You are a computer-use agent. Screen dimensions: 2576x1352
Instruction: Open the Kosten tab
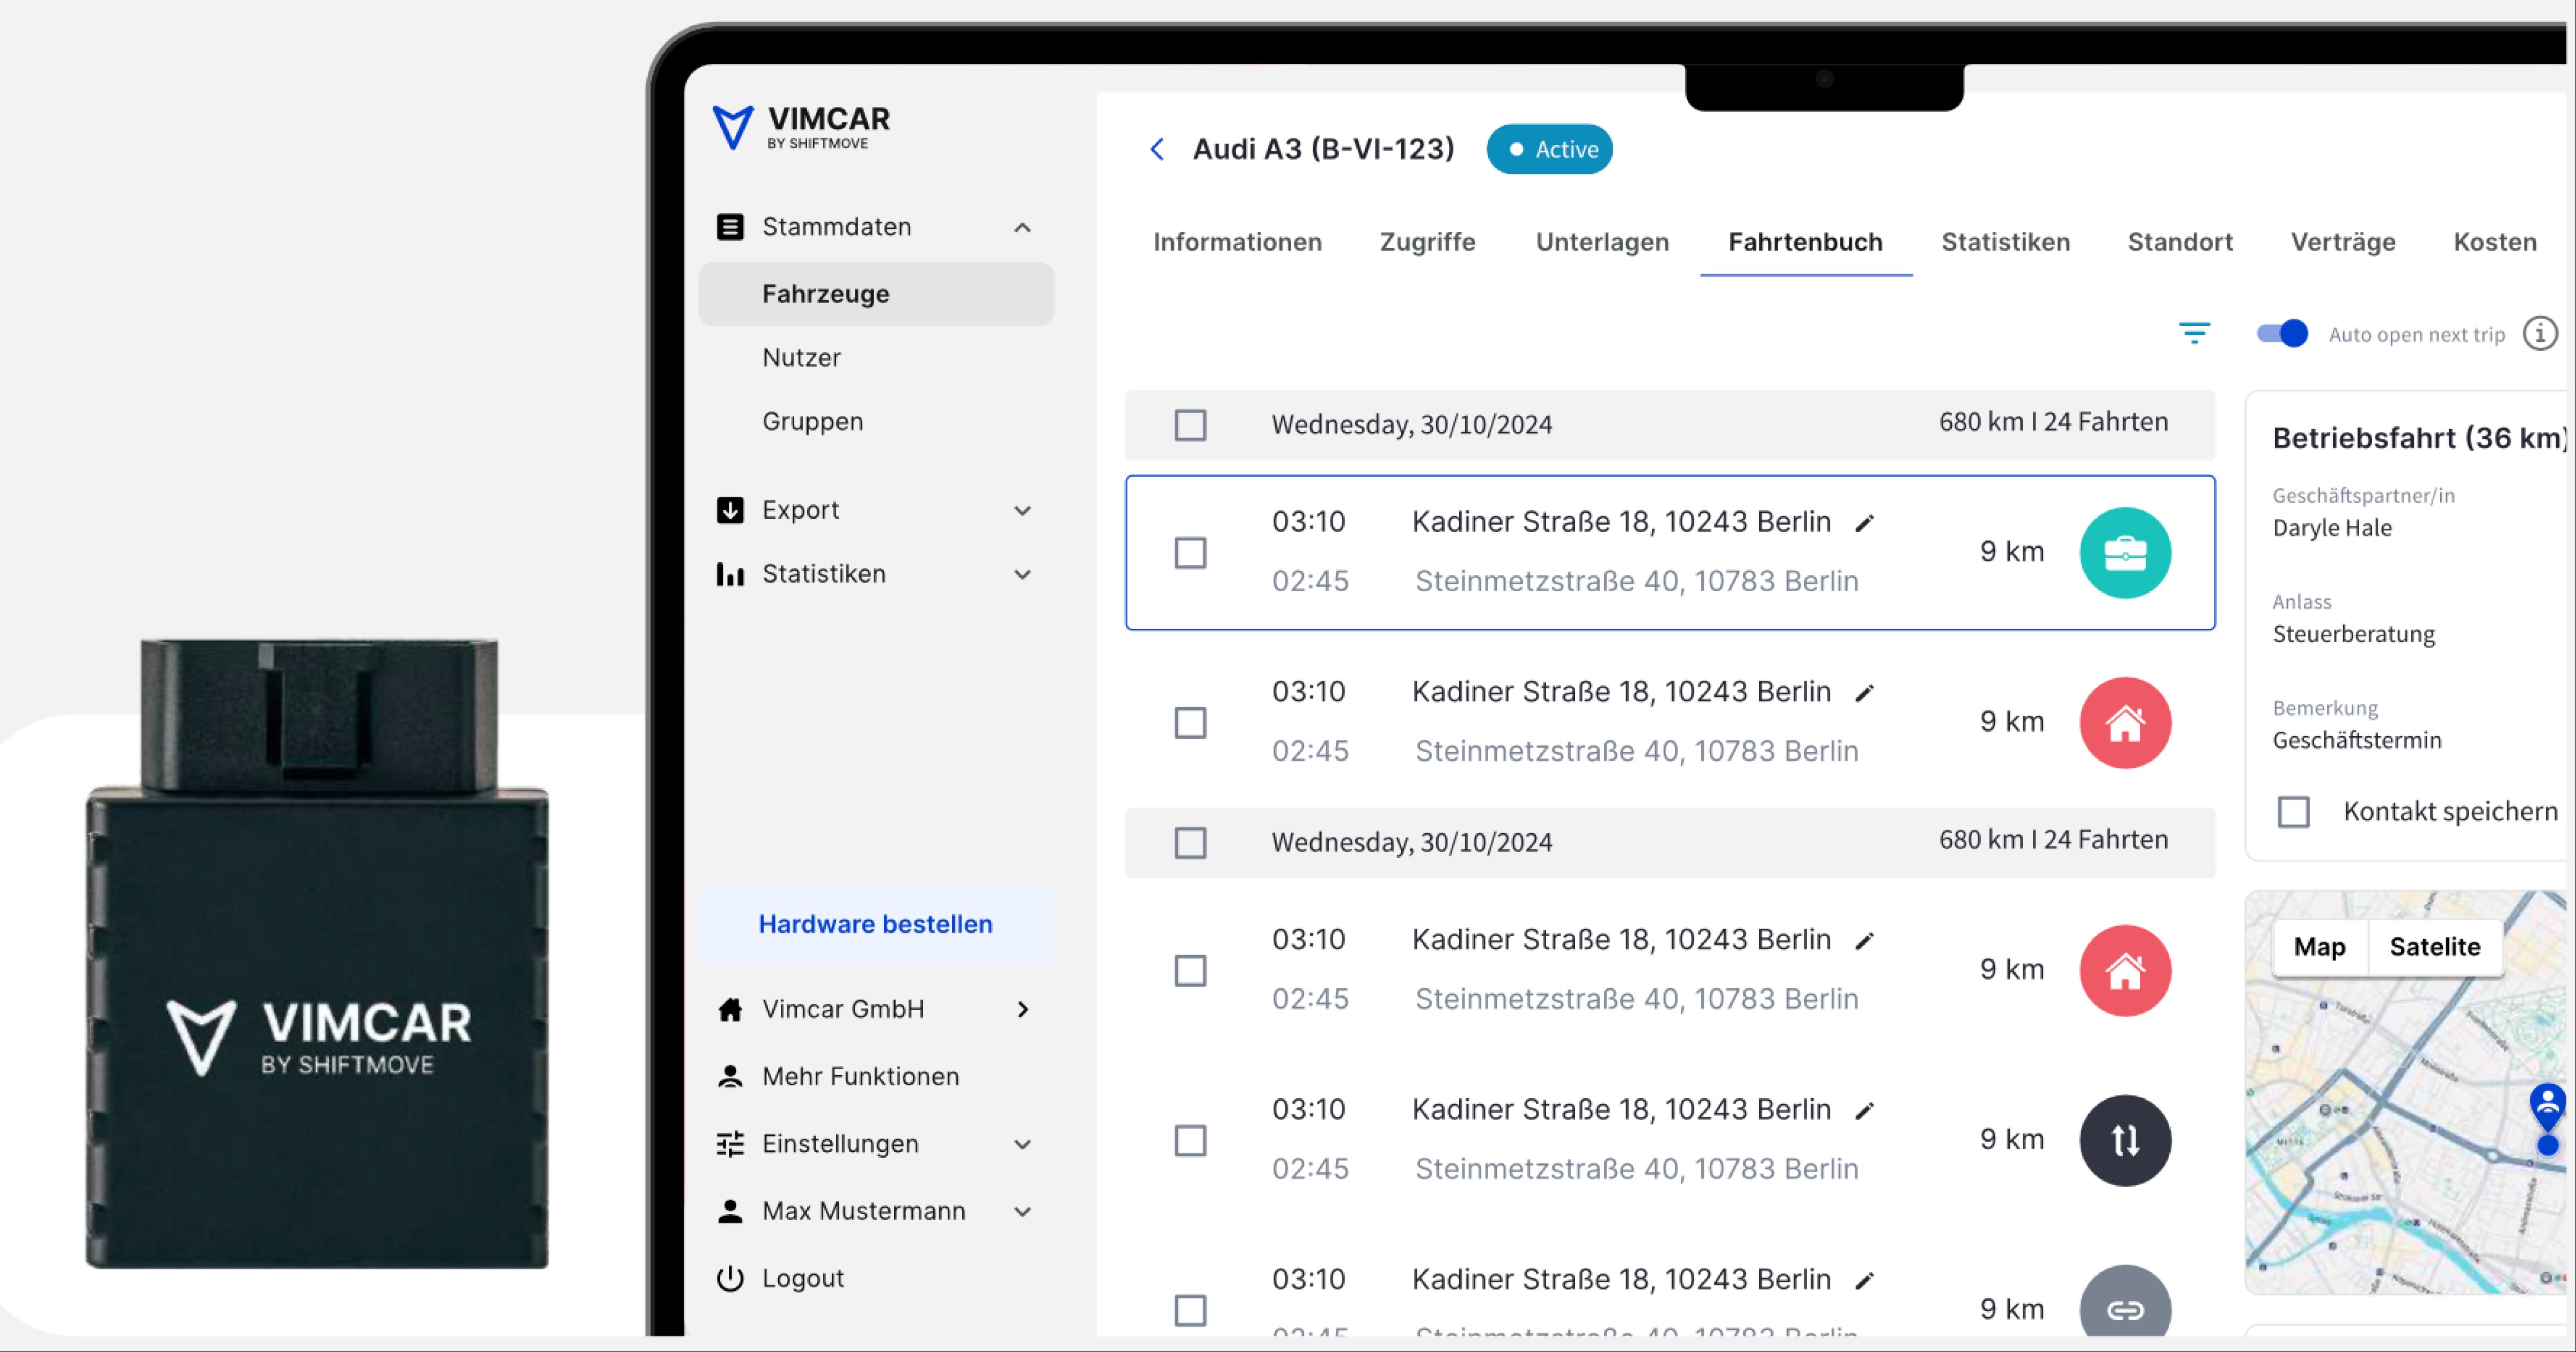(x=2495, y=242)
